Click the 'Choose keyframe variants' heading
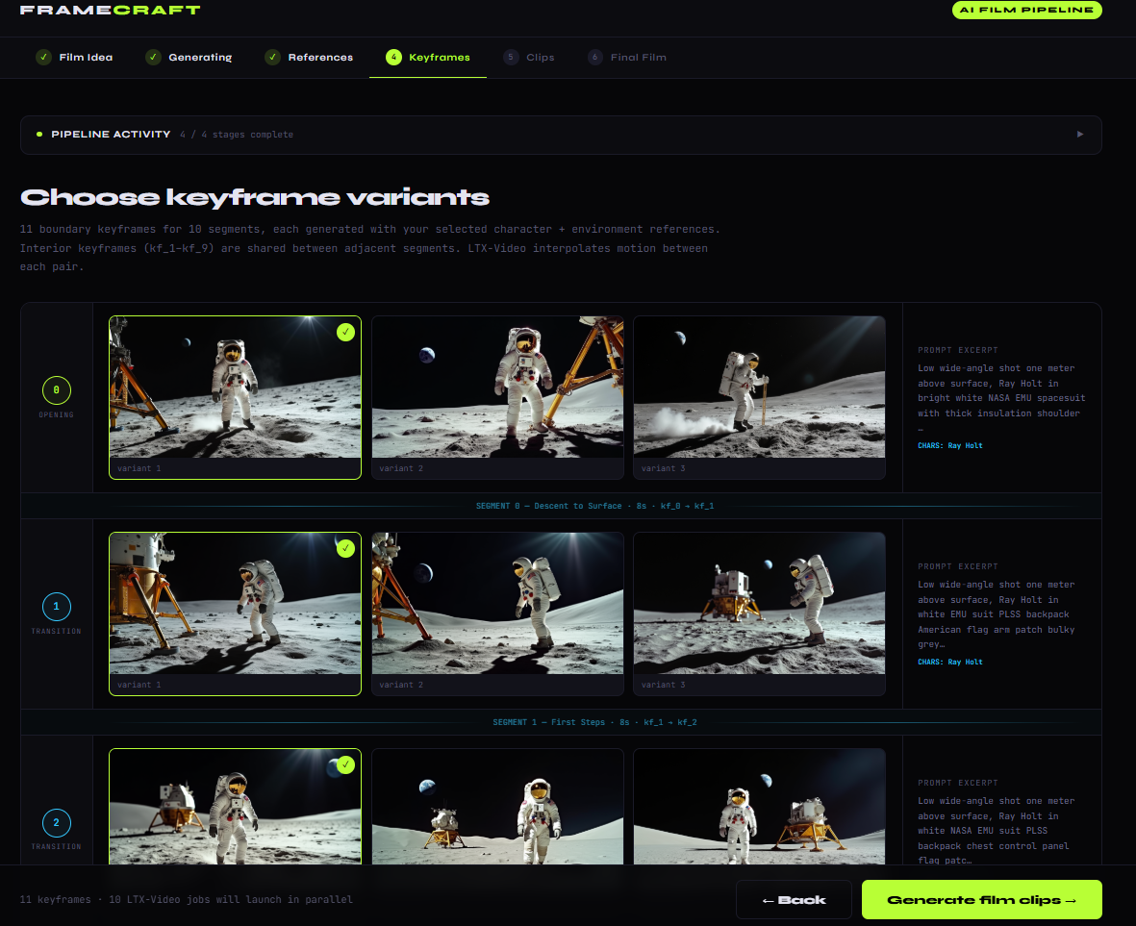1136x926 pixels. [x=255, y=198]
